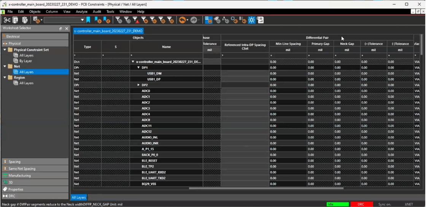The height and width of the screenshot is (207, 426).
Task: Open the Undo history dropdown arrow
Action: [x=188, y=20]
